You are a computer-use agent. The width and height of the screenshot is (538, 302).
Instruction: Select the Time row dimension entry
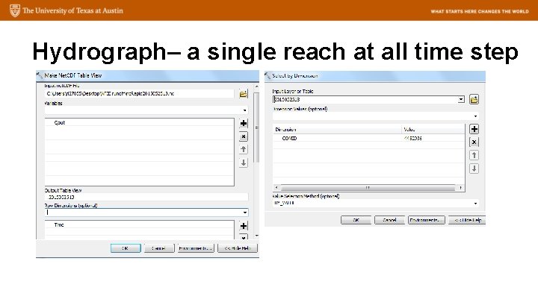tap(139, 225)
